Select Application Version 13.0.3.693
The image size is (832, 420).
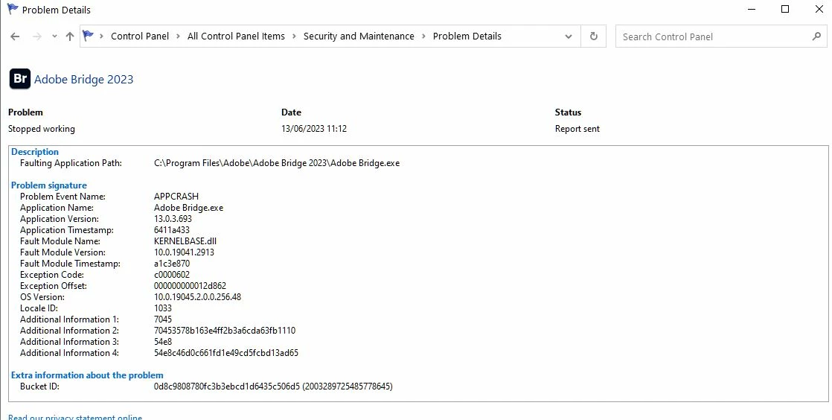173,219
